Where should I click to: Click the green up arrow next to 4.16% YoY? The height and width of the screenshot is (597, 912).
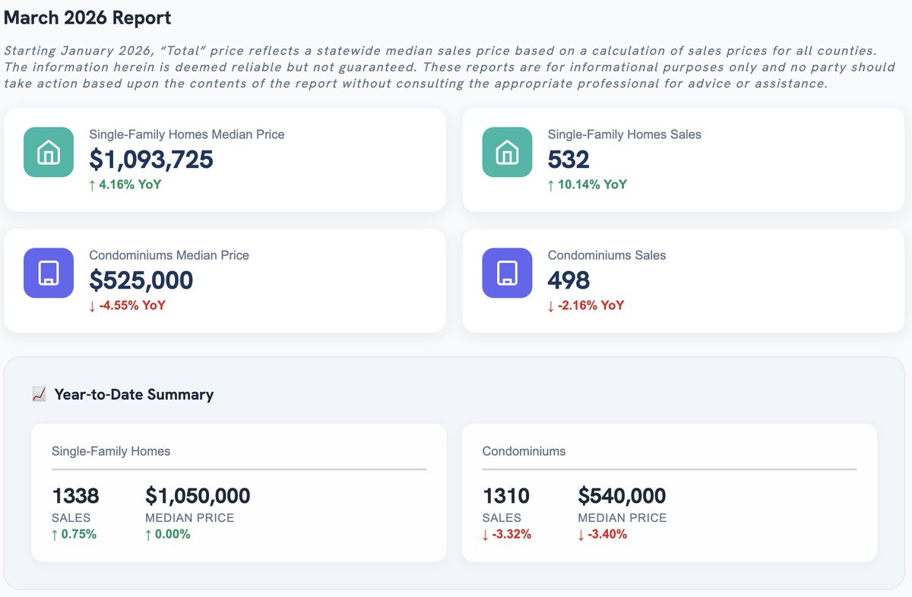pos(92,185)
